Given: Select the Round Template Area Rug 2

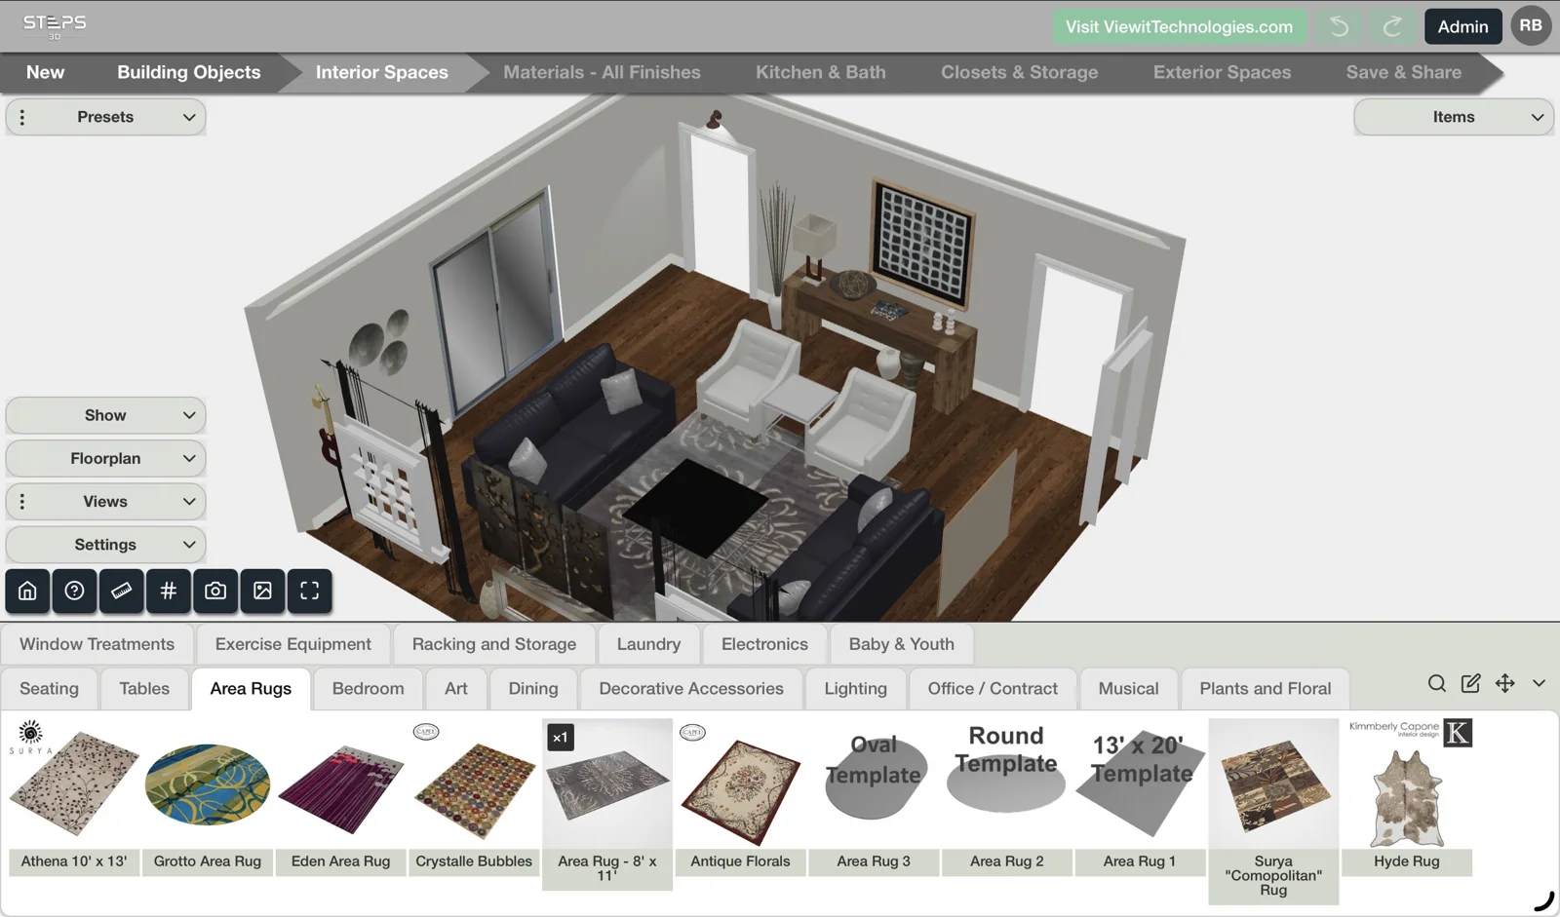Looking at the screenshot, I should pos(1007,797).
